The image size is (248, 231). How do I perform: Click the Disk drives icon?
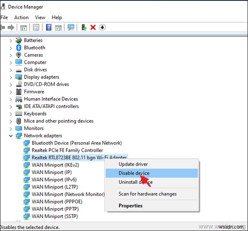pos(19,70)
